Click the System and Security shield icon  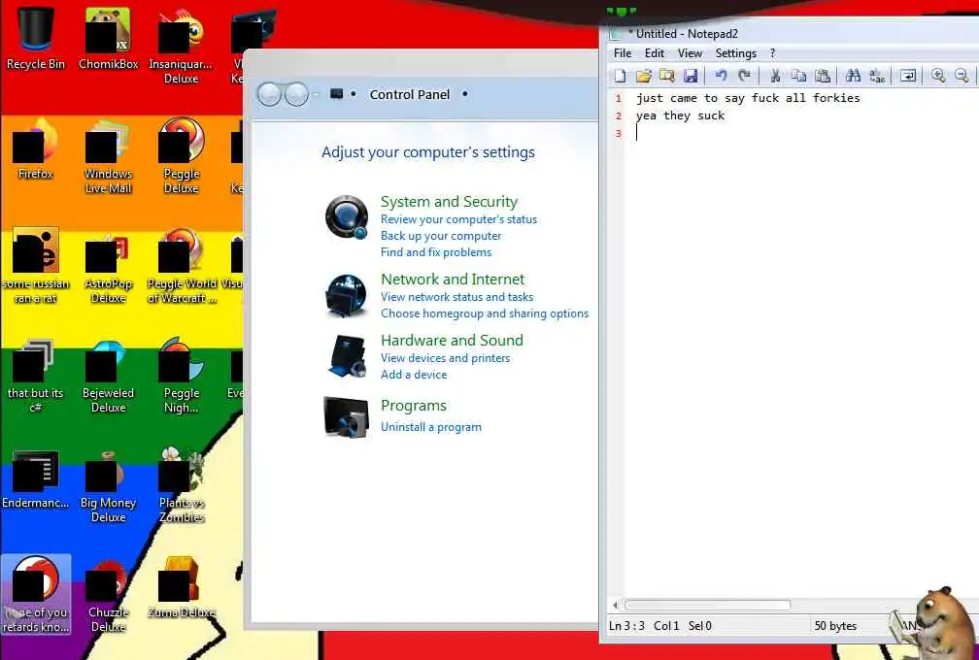pyautogui.click(x=347, y=217)
